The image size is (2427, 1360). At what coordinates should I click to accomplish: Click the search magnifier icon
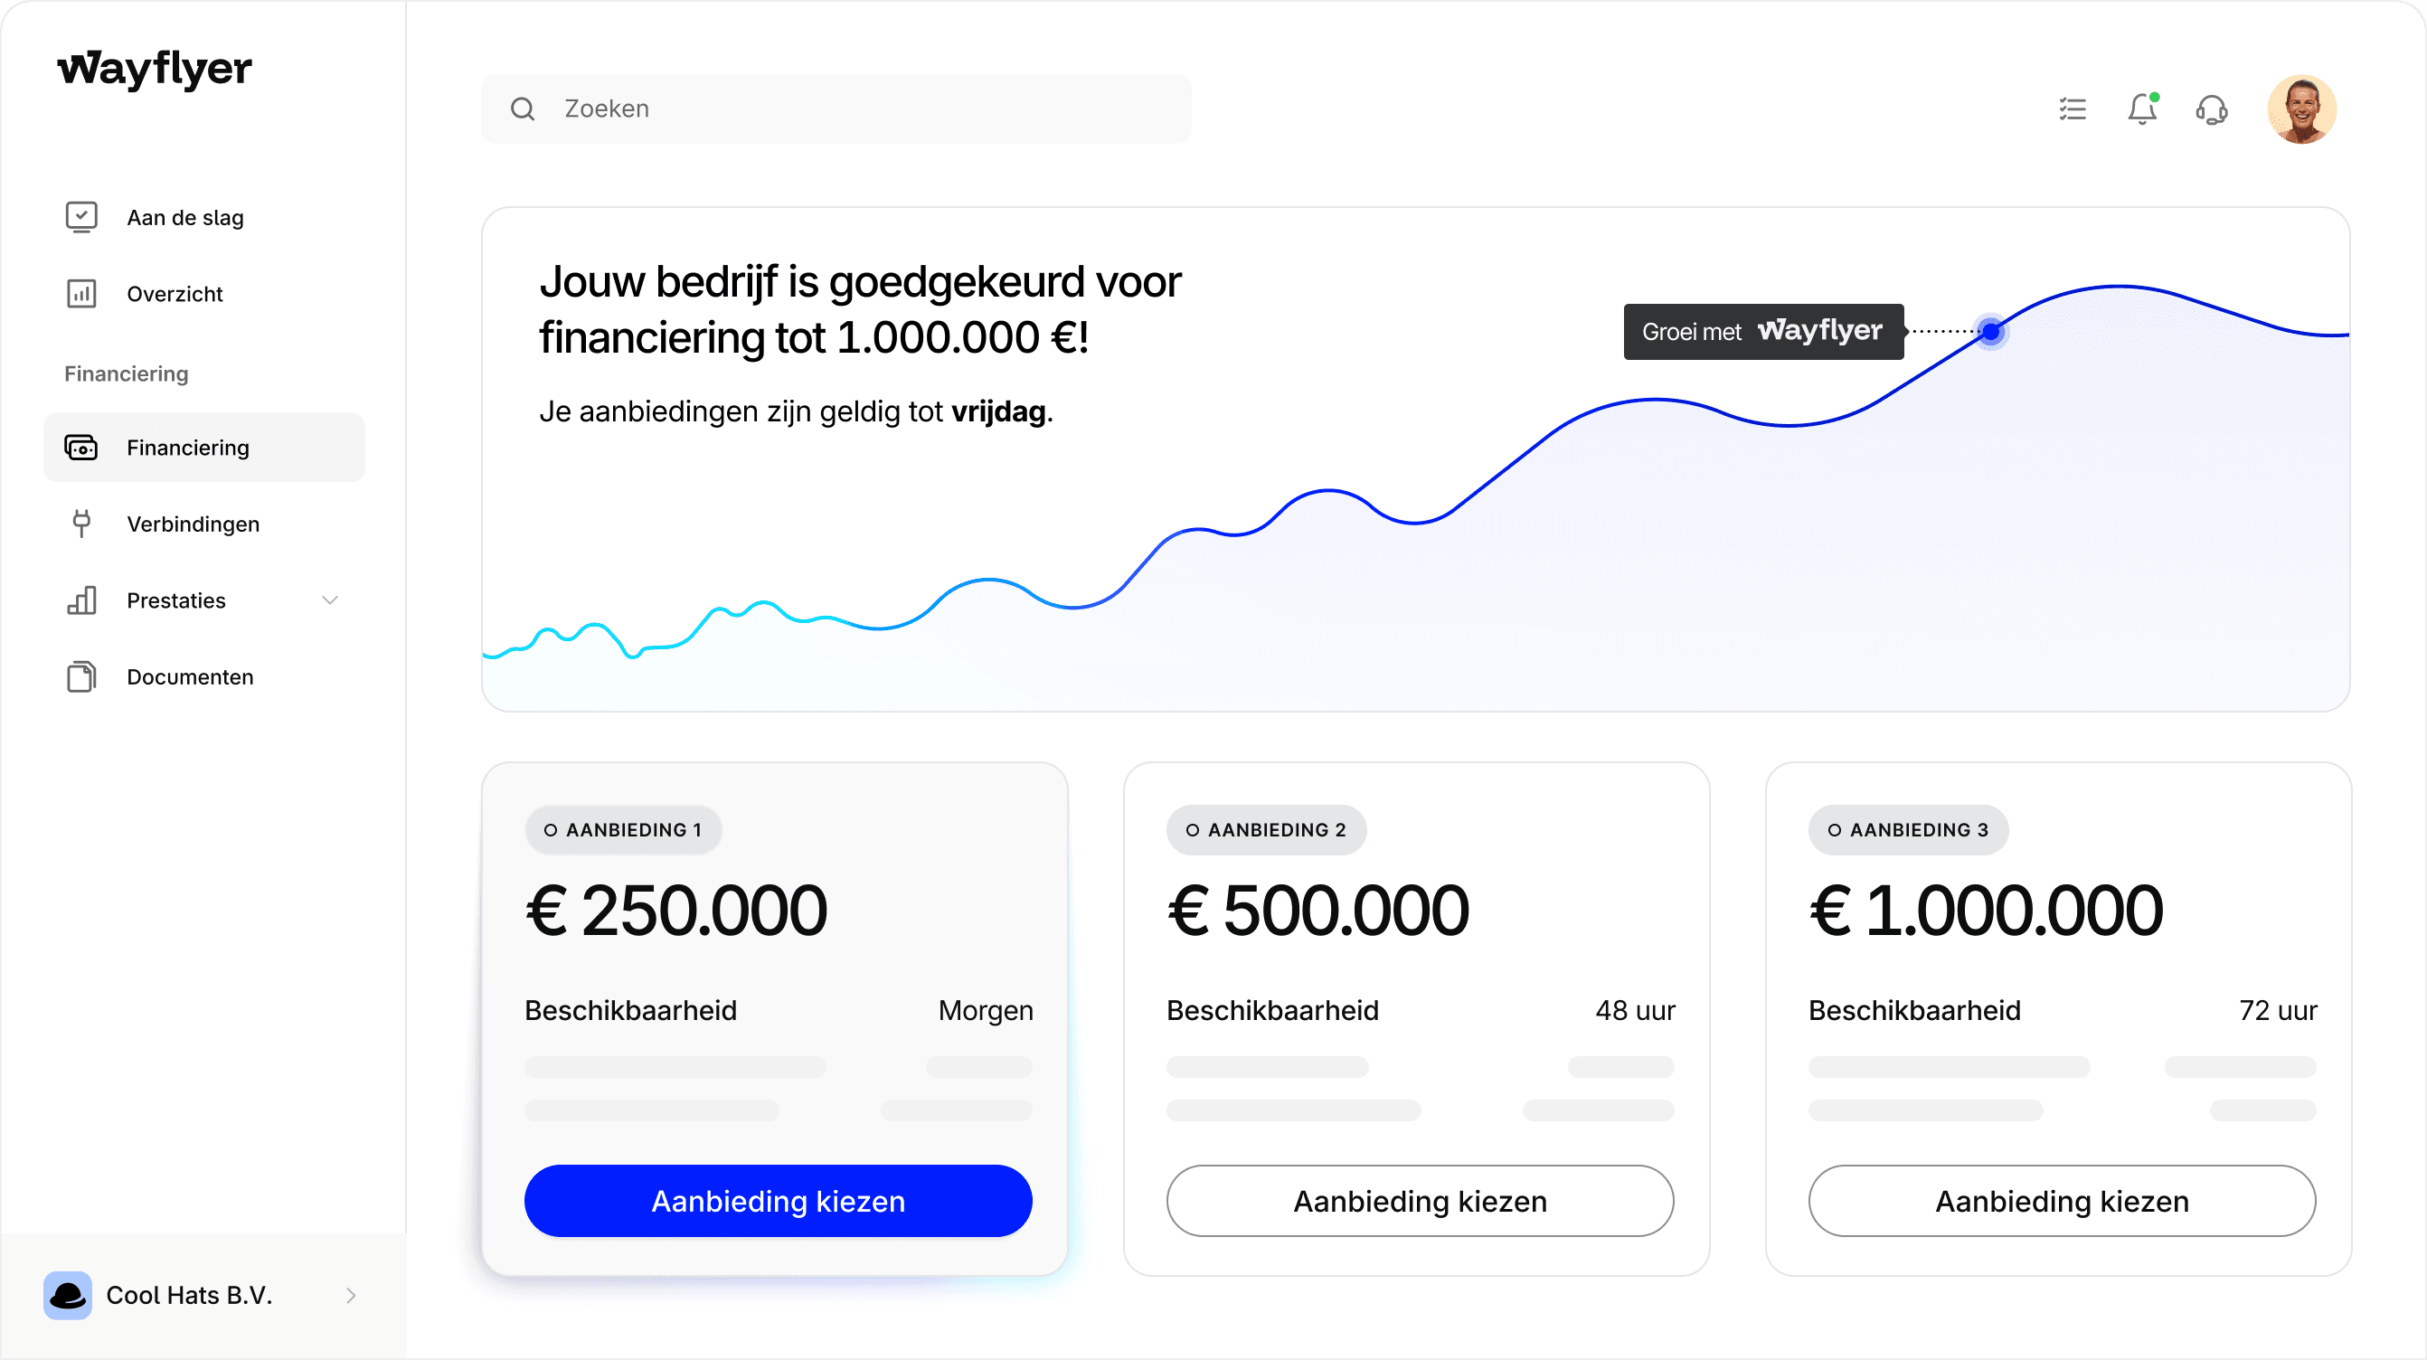pos(523,109)
